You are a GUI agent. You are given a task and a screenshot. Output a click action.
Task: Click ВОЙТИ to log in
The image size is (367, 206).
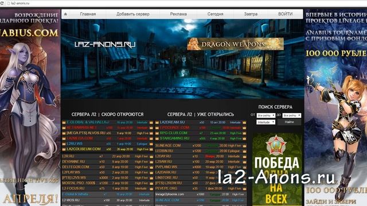pos(286,14)
